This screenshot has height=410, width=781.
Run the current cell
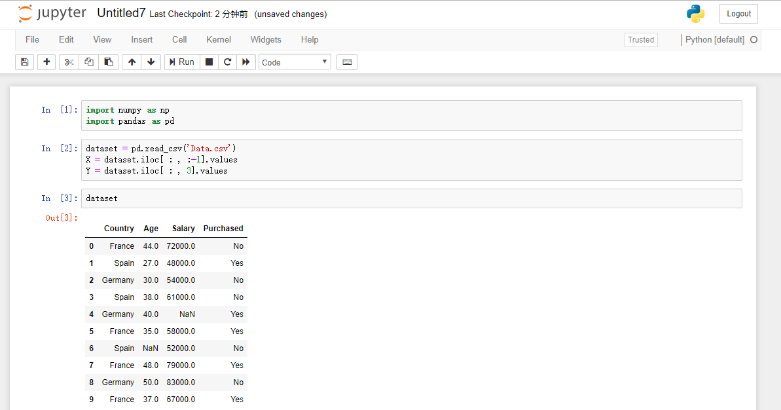click(182, 62)
